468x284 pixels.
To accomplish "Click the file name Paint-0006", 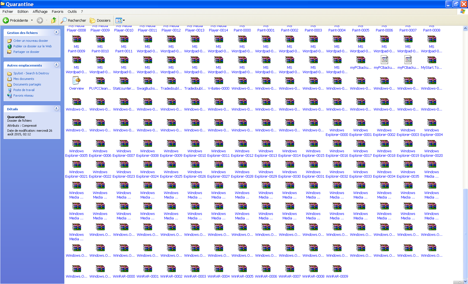I will (384, 30).
